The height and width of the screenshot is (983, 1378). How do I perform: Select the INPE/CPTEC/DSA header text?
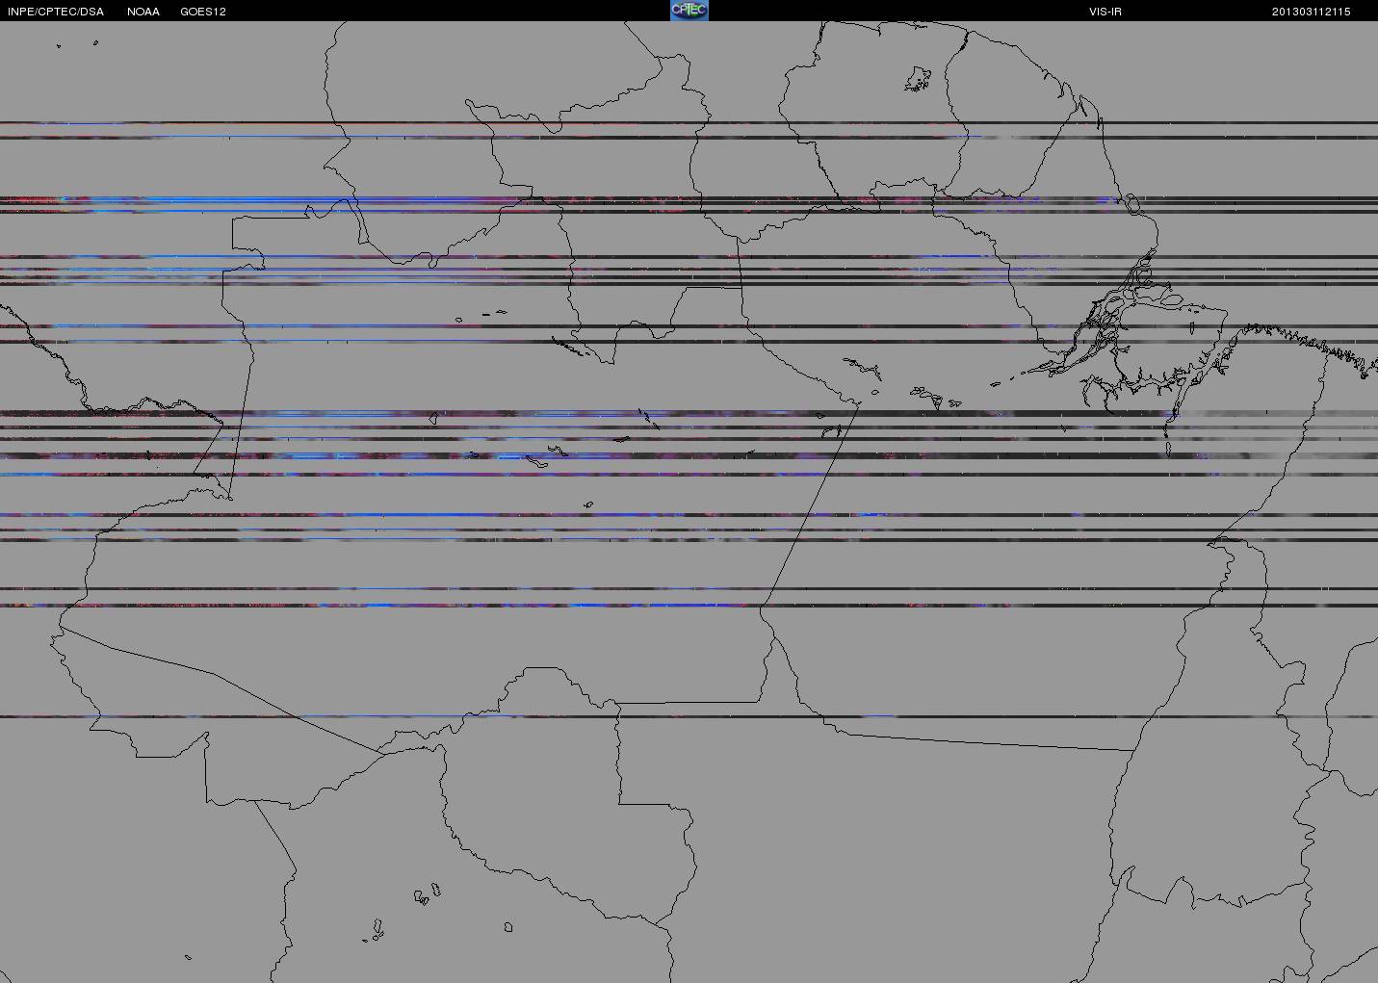(x=55, y=12)
